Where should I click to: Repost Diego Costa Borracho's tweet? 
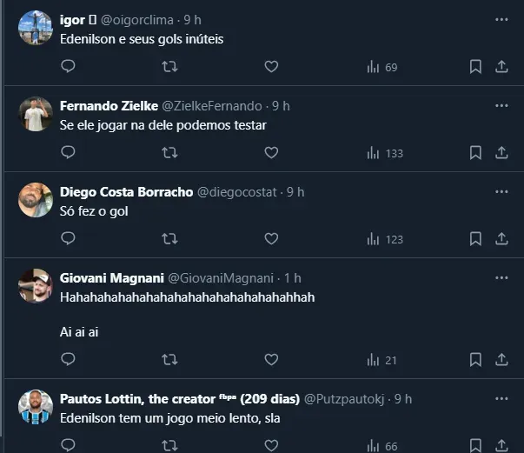(170, 239)
